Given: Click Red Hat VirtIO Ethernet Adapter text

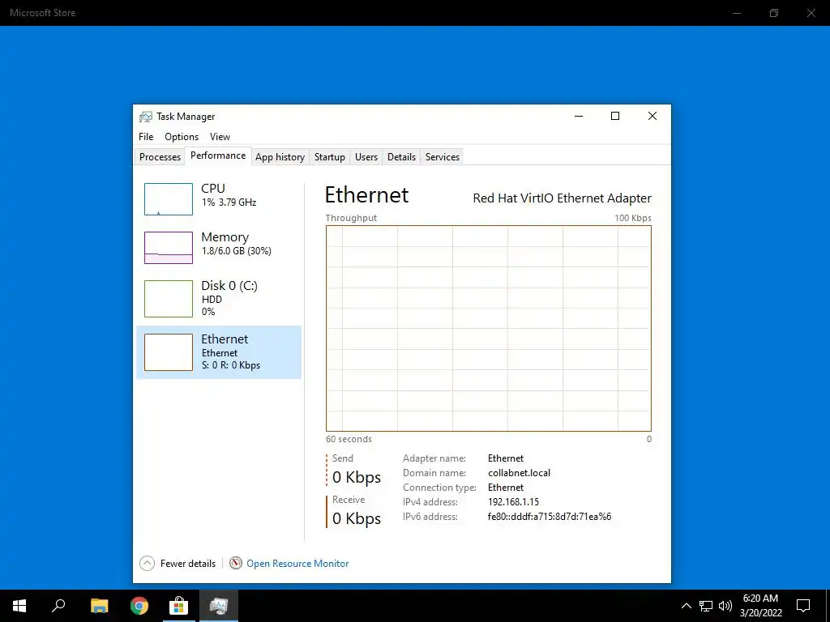Looking at the screenshot, I should coord(563,198).
